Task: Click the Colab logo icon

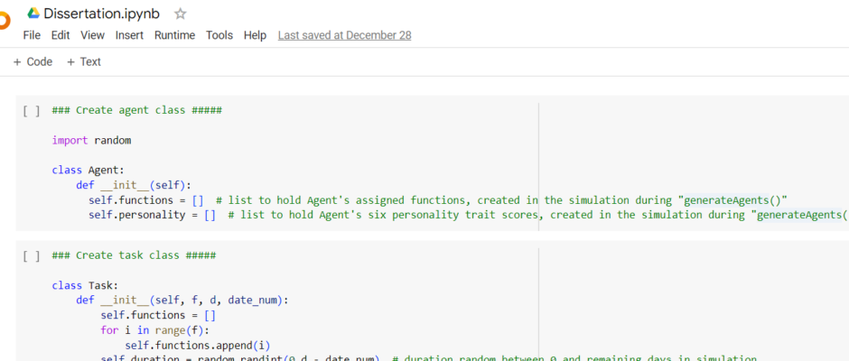Action: [x=4, y=18]
